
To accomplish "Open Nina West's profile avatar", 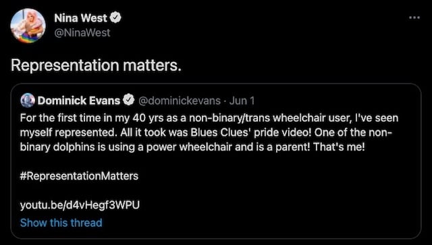I will coord(28,26).
